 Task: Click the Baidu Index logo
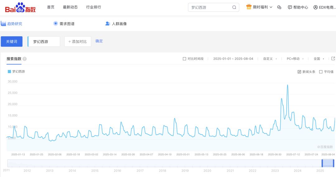pyautogui.click(x=20, y=7)
